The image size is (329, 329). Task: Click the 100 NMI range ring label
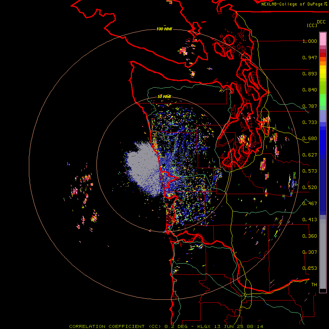(164, 29)
